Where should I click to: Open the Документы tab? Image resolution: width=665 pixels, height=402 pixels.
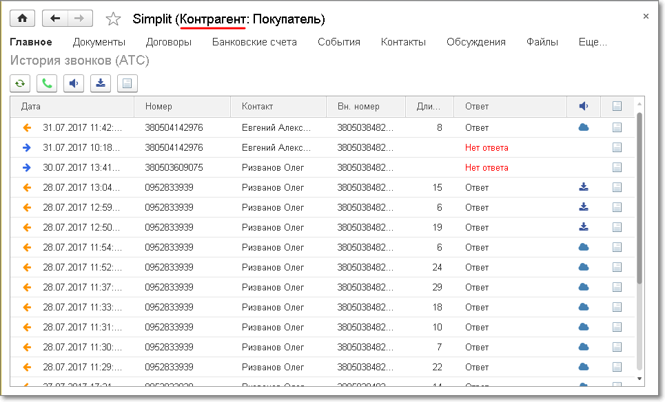click(x=99, y=42)
